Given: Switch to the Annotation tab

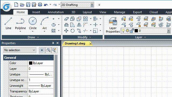Looking at the screenshot, I should 56,12.
